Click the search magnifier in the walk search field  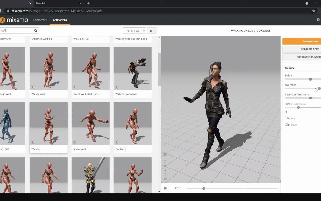[35, 30]
